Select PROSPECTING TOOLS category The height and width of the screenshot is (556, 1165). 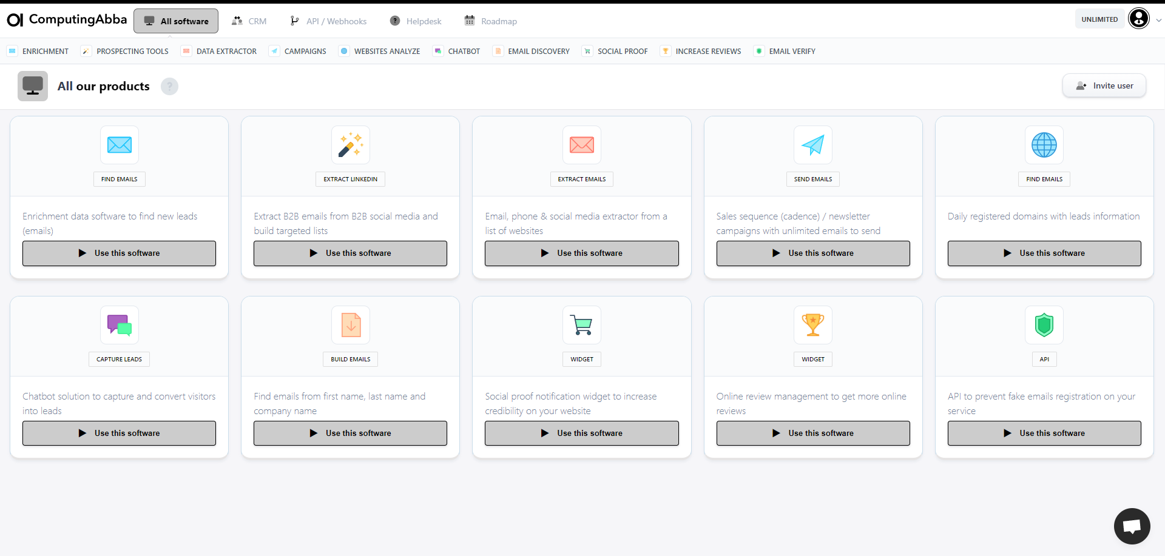pos(126,52)
